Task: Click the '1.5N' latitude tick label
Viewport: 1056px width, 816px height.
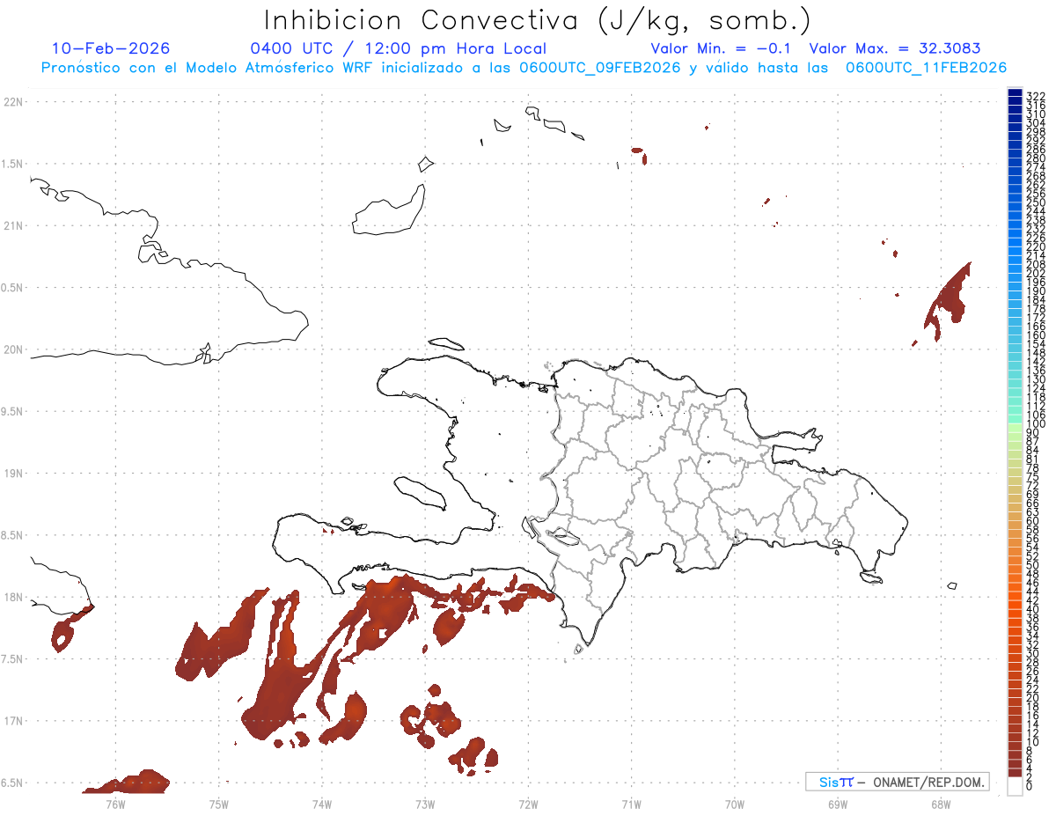Action: [x=13, y=164]
